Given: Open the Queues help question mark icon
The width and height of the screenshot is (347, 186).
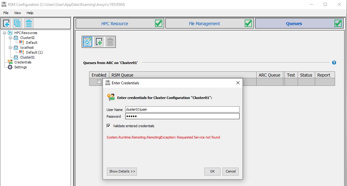Looking at the screenshot, I should tap(334, 62).
